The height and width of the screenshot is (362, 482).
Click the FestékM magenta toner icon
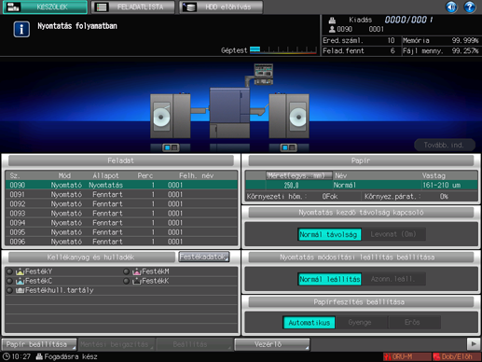(x=137, y=271)
